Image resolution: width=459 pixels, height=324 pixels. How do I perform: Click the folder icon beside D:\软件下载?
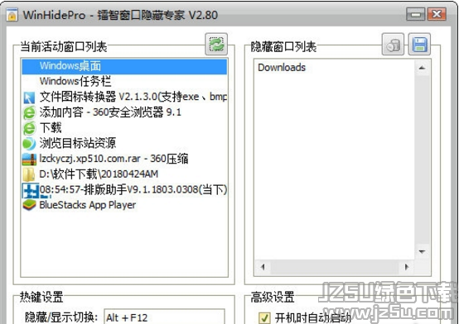click(x=29, y=174)
